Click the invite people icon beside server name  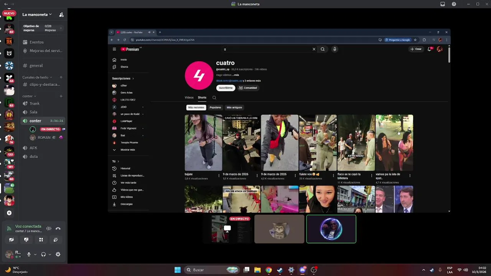click(61, 15)
